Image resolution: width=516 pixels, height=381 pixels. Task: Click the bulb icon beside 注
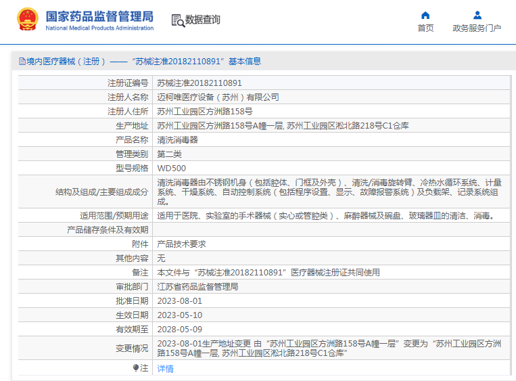point(135,367)
